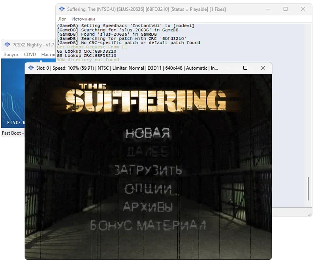Screen dimensions: 316x262
Task: Click PCSX2 icon in game window title bar
Action: click(x=31, y=68)
